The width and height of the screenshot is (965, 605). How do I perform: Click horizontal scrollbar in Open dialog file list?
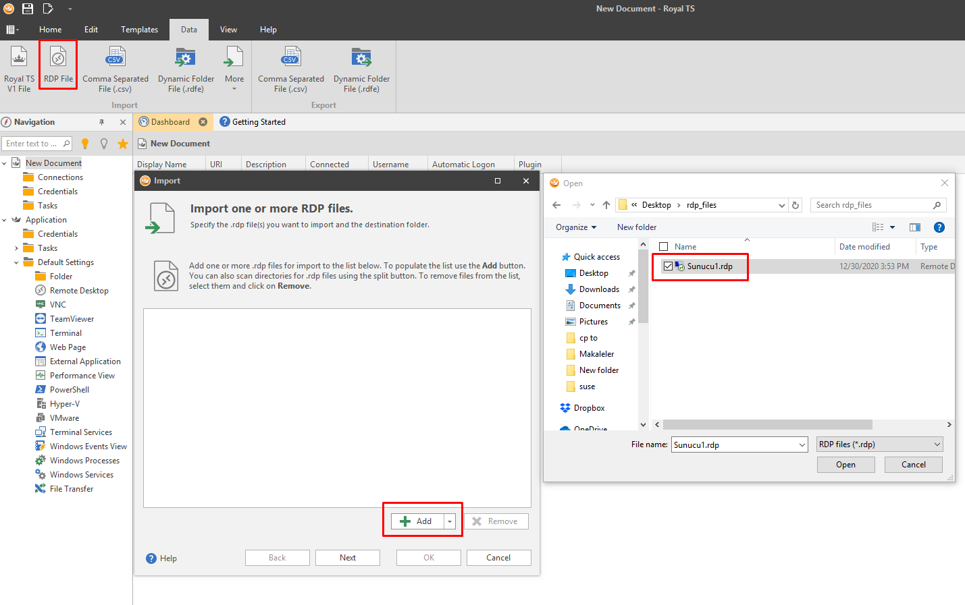[x=768, y=425]
